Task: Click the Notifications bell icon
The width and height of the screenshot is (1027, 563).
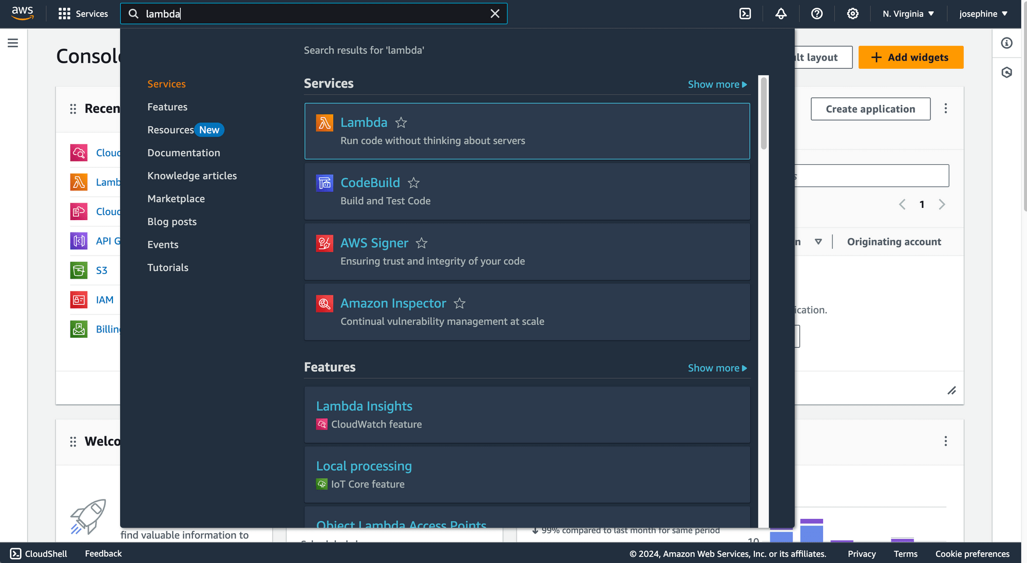Action: [x=781, y=14]
